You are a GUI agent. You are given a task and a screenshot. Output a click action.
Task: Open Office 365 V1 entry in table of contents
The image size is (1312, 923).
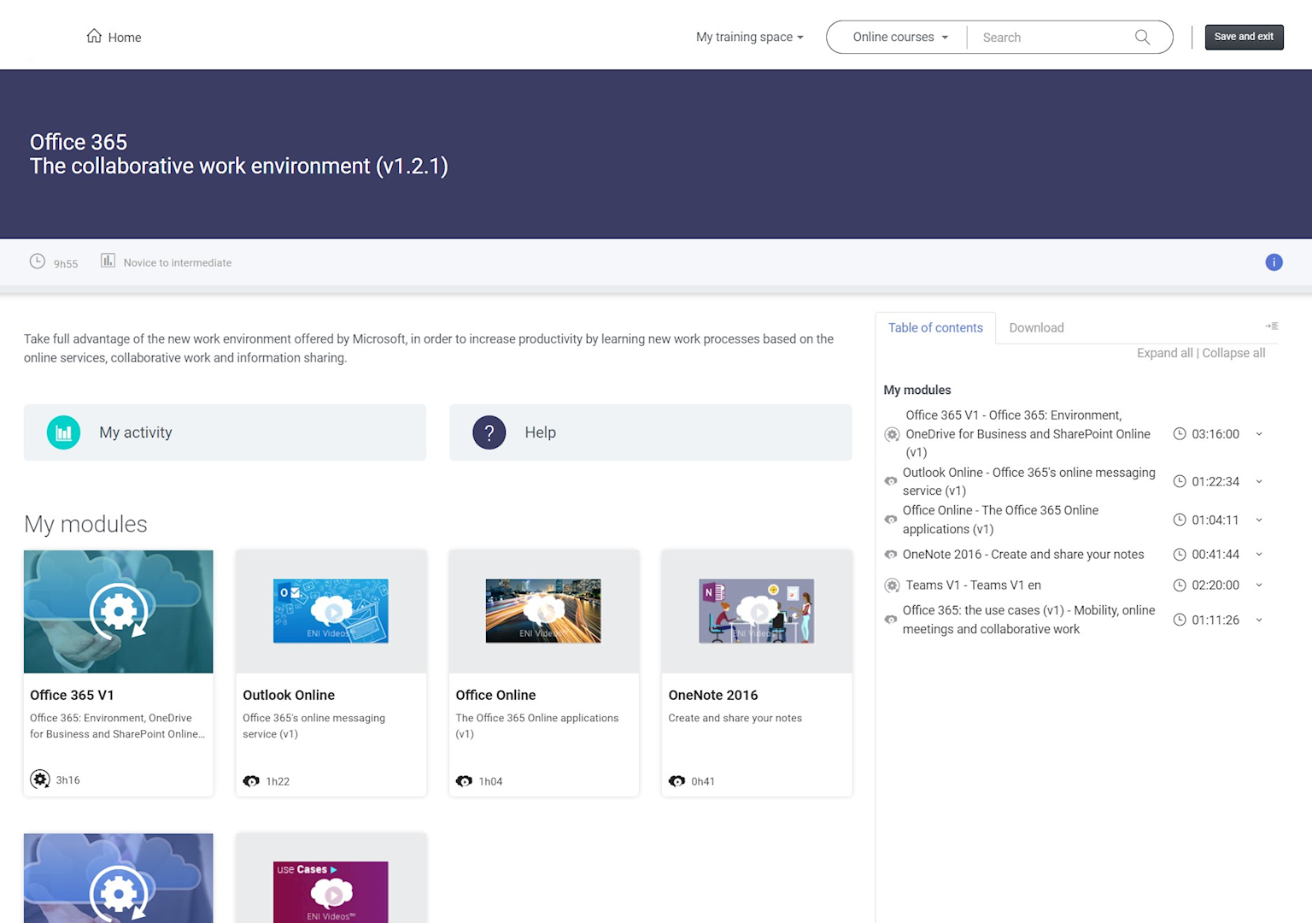pos(1028,434)
